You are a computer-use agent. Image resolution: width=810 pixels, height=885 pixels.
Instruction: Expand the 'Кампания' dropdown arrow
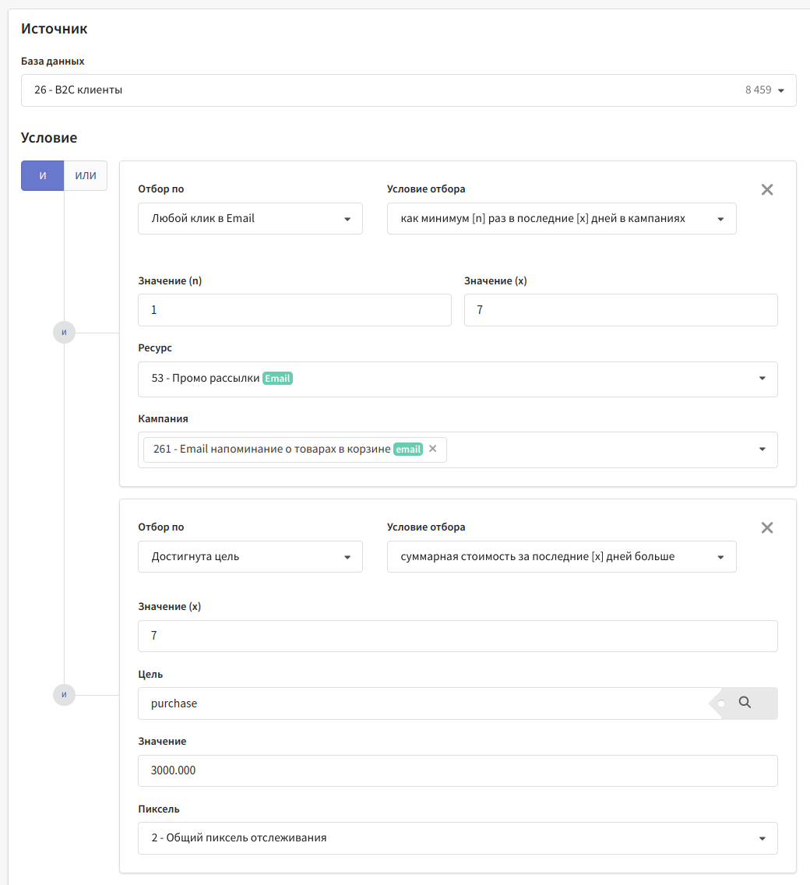(762, 450)
